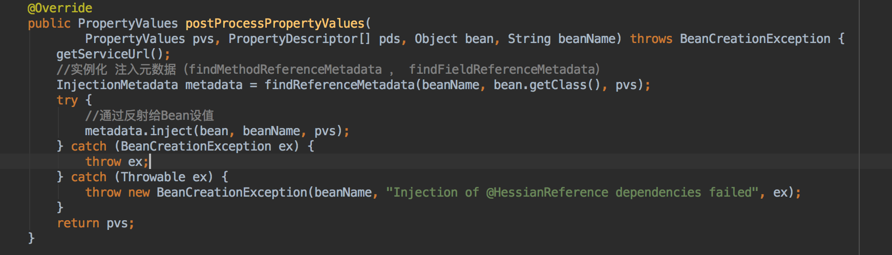Click bean.getClass() argument
The width and height of the screenshot is (892, 255).
pos(547,85)
